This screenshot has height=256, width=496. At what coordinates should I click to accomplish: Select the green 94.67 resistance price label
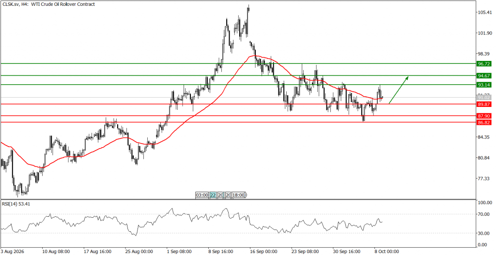(x=484, y=75)
